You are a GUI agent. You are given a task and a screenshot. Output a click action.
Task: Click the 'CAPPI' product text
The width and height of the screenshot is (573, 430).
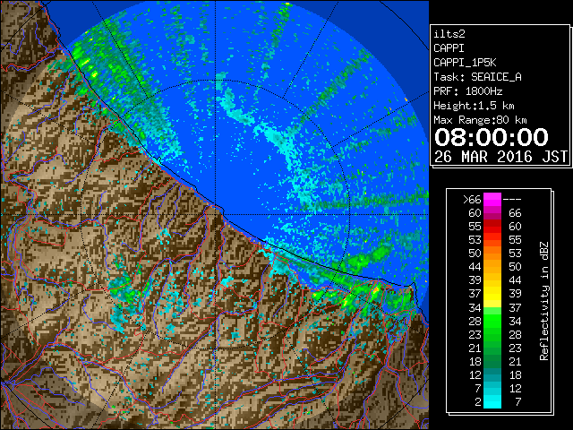click(x=449, y=48)
